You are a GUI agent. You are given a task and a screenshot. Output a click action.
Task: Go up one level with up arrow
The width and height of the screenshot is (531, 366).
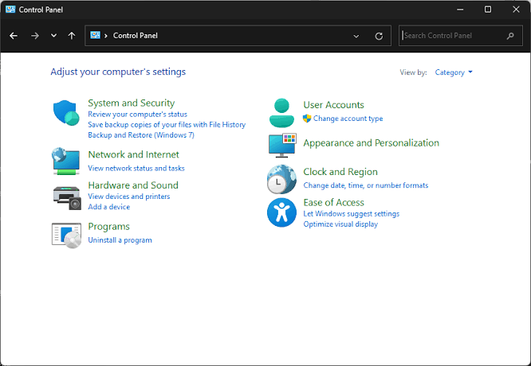point(72,36)
